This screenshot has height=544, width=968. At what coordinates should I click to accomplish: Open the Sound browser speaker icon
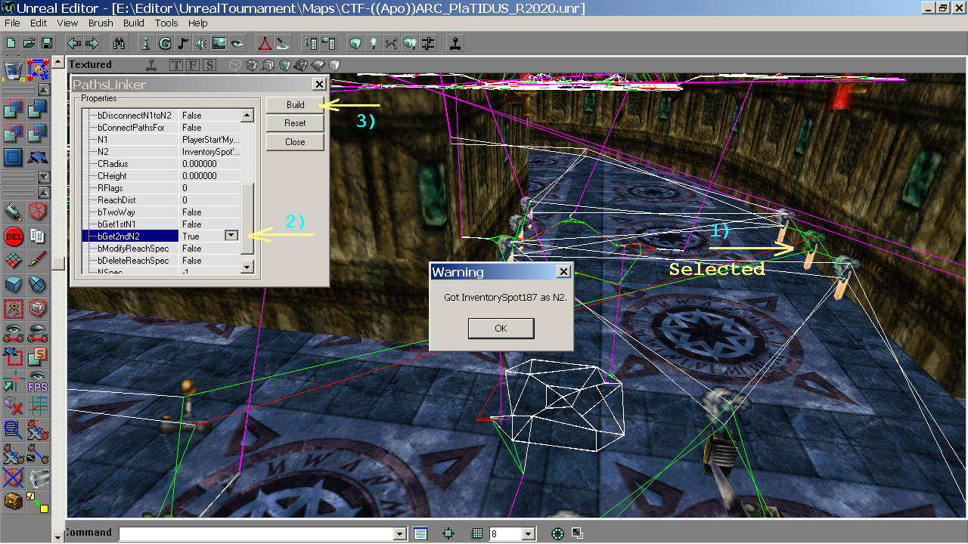pos(200,43)
